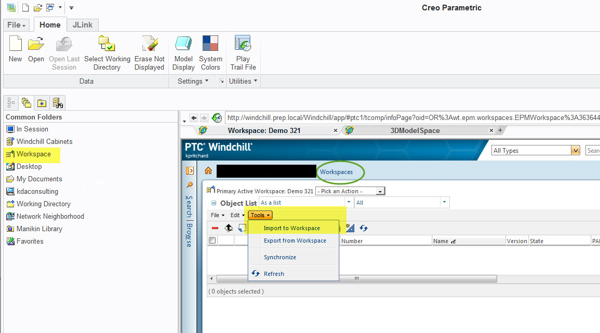600x333 pixels.
Task: Collapse the Object List section
Action: [x=214, y=203]
